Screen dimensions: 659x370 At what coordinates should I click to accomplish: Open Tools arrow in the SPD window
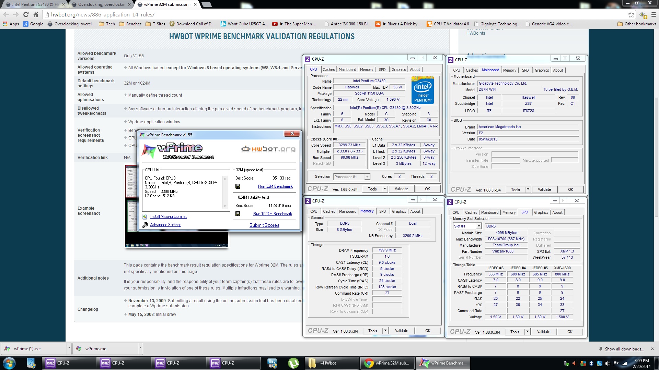(x=527, y=332)
